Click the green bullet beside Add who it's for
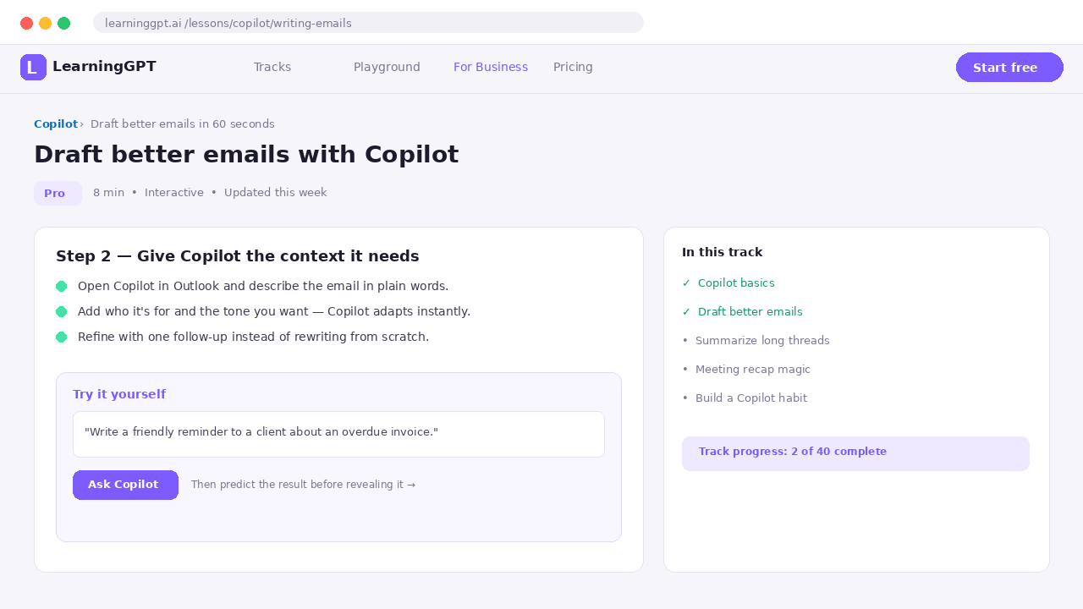This screenshot has width=1083, height=609. pos(61,312)
